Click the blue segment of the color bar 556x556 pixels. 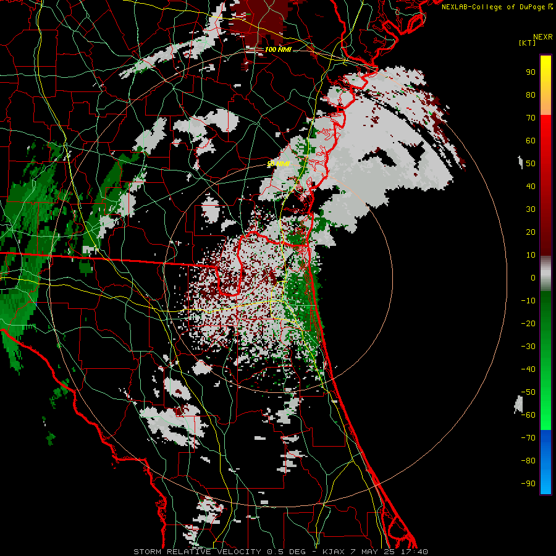[x=545, y=461]
